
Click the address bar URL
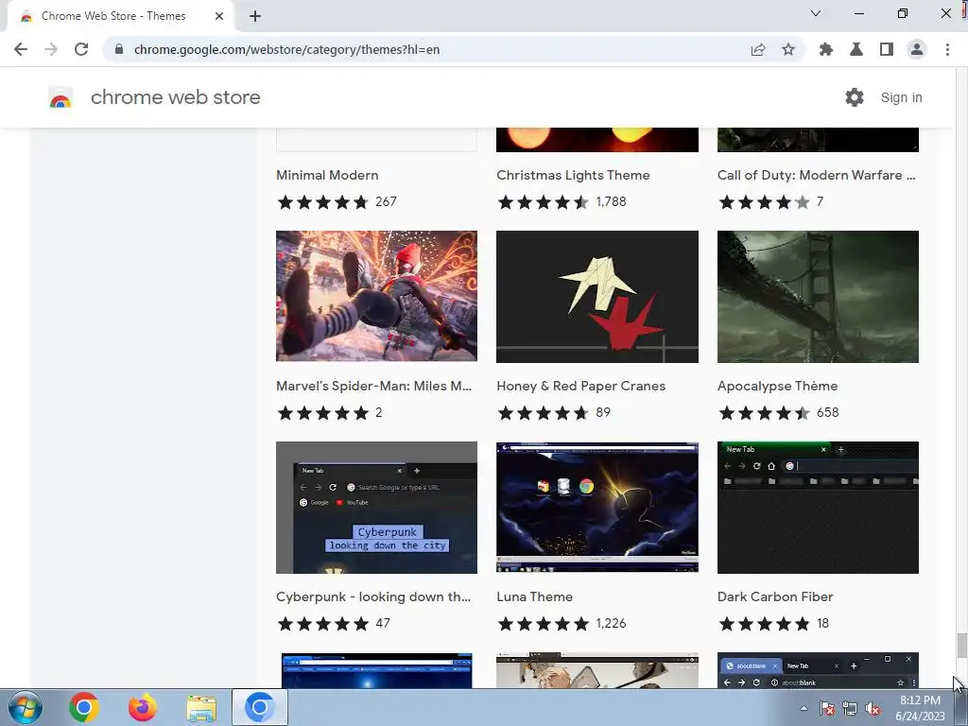[286, 49]
